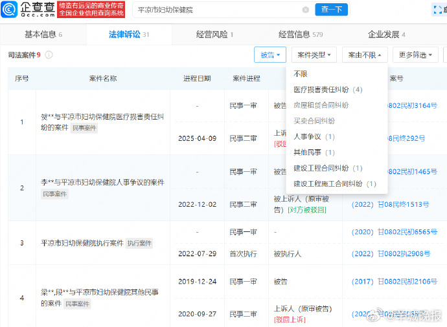Viewport: 447px width, 327px height.
Task: Click the [对方被驳回] status text
Action: point(307,210)
